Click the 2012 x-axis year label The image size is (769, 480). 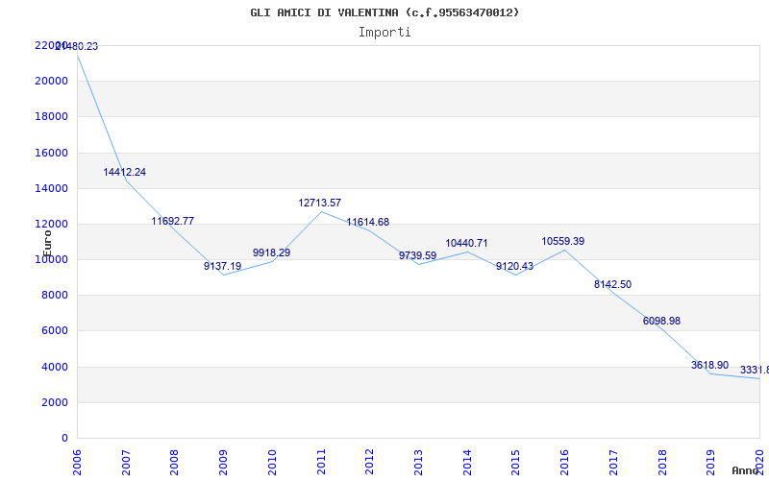click(x=369, y=462)
